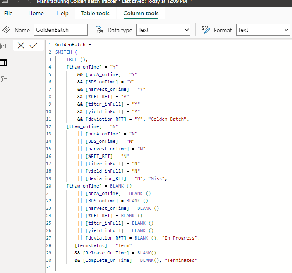The width and height of the screenshot is (292, 273).
Task: Click the "Terminated" result string
Action: click(x=181, y=260)
